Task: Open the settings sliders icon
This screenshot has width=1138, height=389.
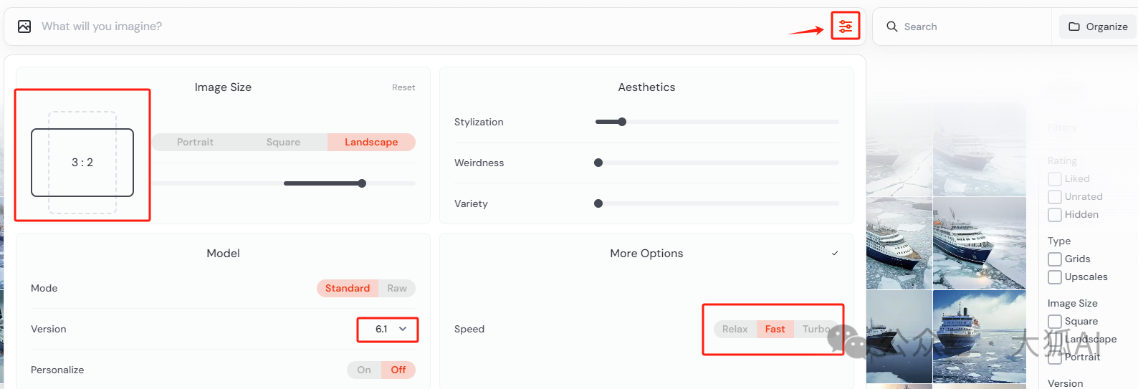Action: (846, 27)
